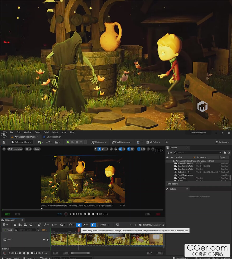Open the Output Log

pyautogui.click(x=30, y=258)
